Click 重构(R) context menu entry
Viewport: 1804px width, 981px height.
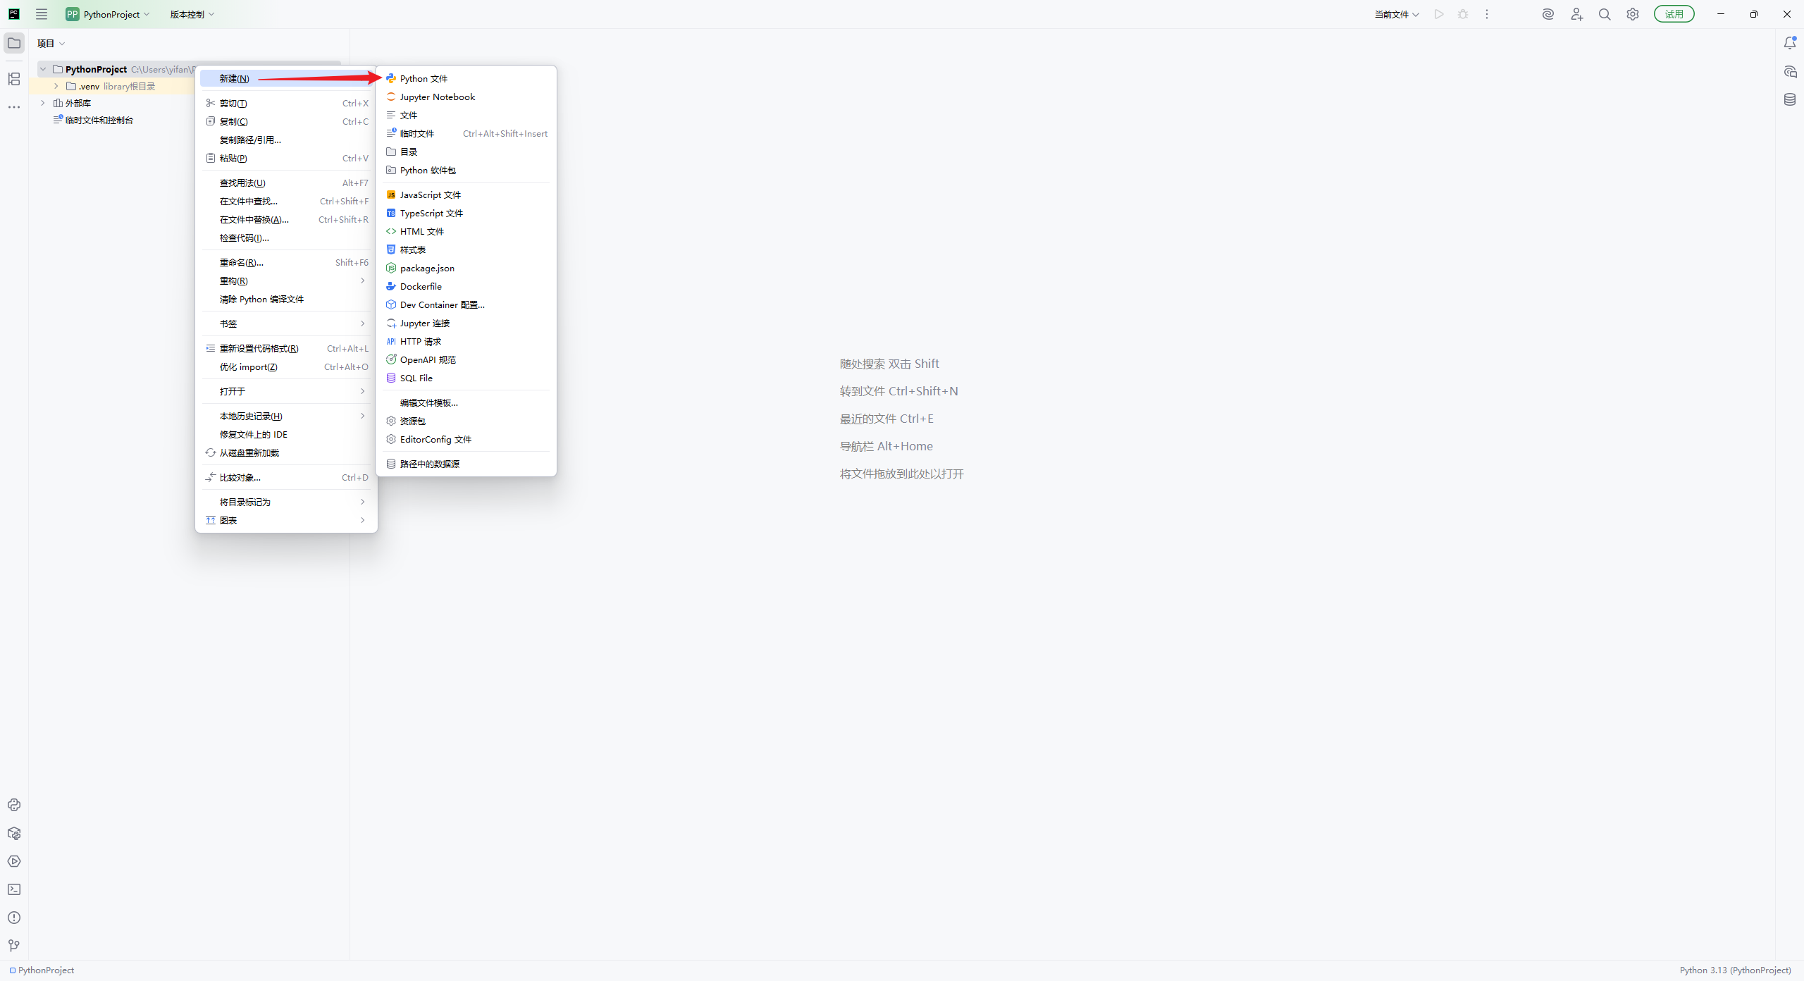pyautogui.click(x=234, y=280)
